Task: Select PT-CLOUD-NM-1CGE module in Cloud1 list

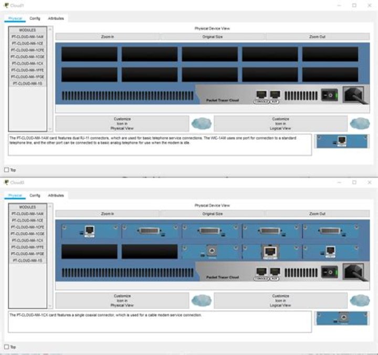Action: [27, 57]
